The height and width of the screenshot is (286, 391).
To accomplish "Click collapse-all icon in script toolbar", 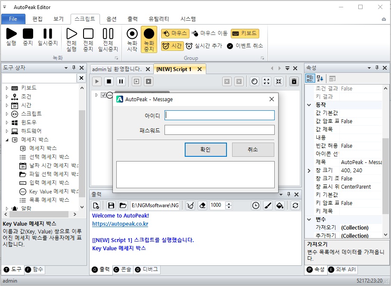I will pyautogui.click(x=279, y=81).
